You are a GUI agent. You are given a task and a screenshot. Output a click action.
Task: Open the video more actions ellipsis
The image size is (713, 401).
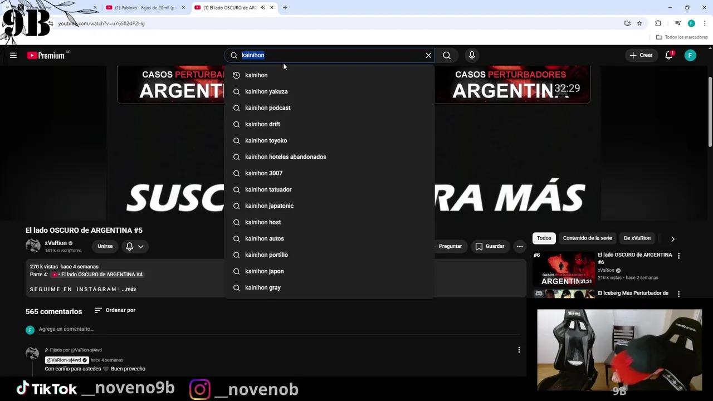pyautogui.click(x=520, y=246)
